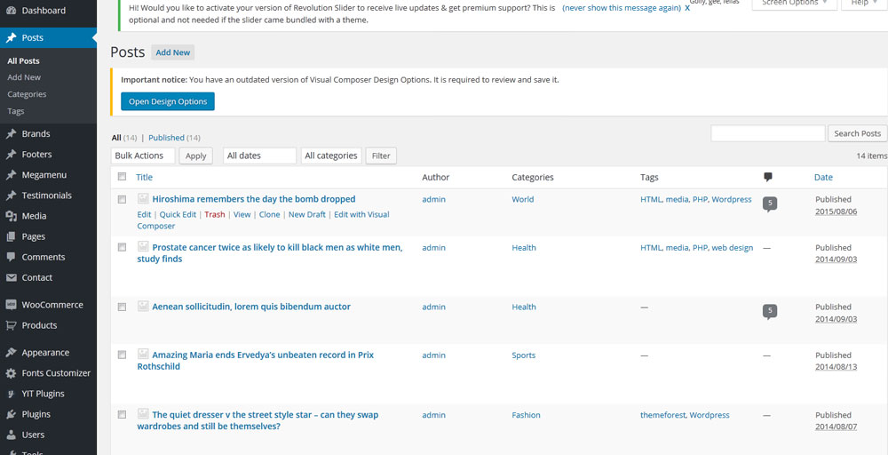888x455 pixels.
Task: Click the Dashboard icon in sidebar
Action: point(11,11)
